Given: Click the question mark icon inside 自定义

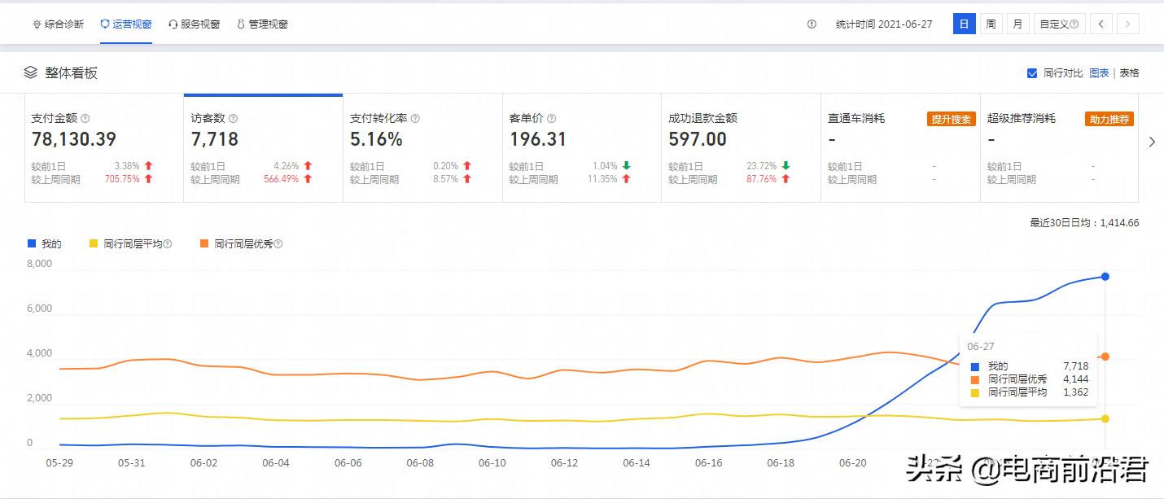Looking at the screenshot, I should point(1074,24).
